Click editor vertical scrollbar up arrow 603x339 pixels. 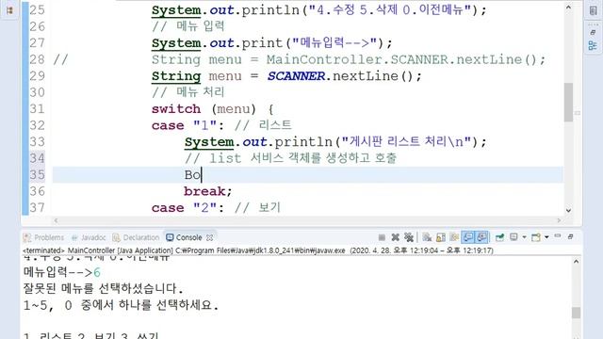pos(569,8)
